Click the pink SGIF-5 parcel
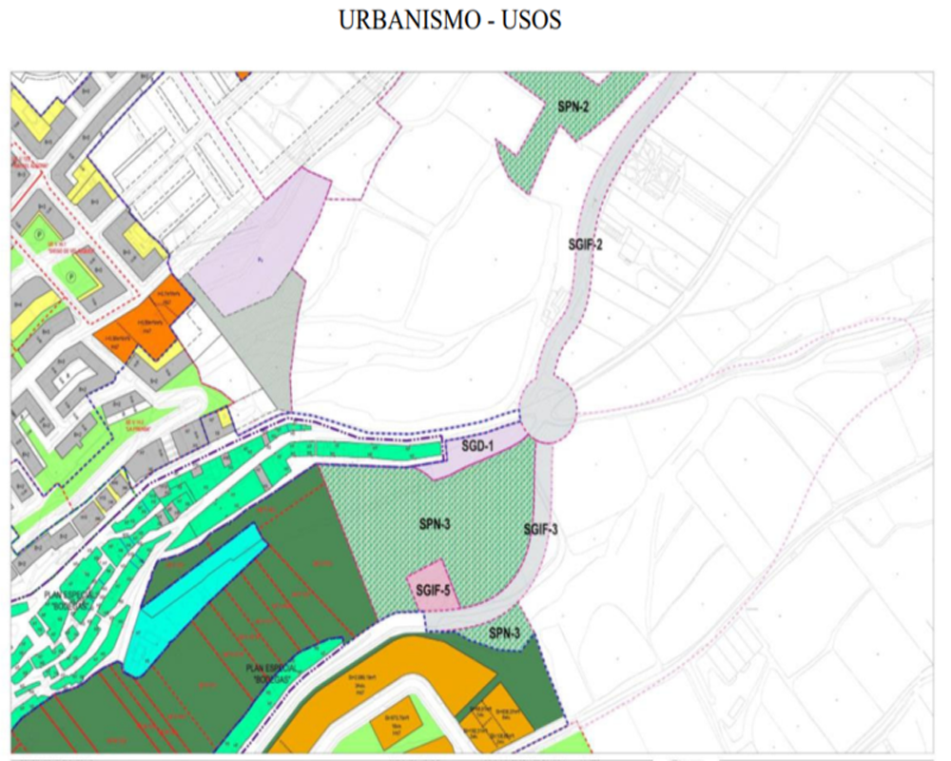 (435, 590)
